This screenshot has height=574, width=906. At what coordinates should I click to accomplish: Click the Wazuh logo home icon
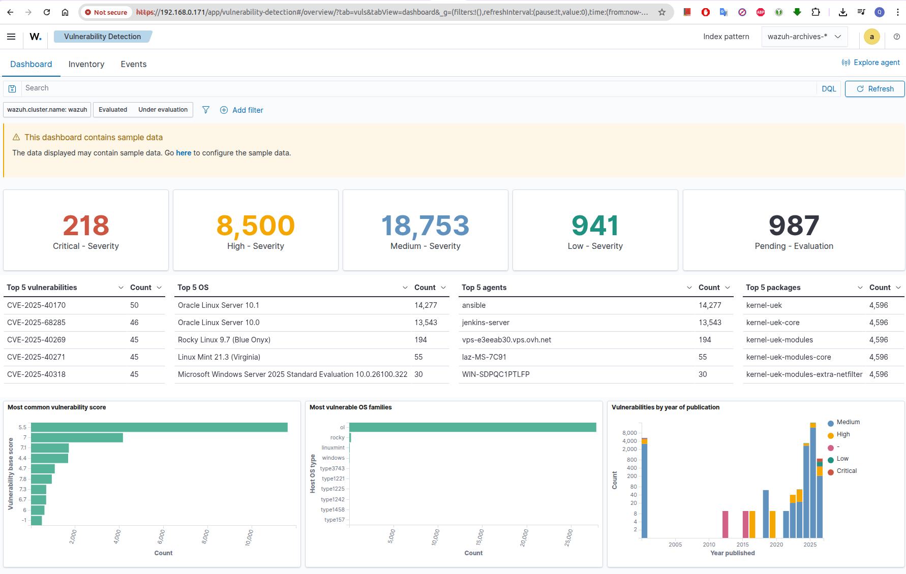tap(35, 37)
